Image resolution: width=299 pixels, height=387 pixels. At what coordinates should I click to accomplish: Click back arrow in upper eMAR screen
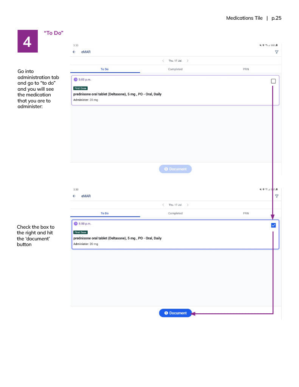tap(74, 52)
